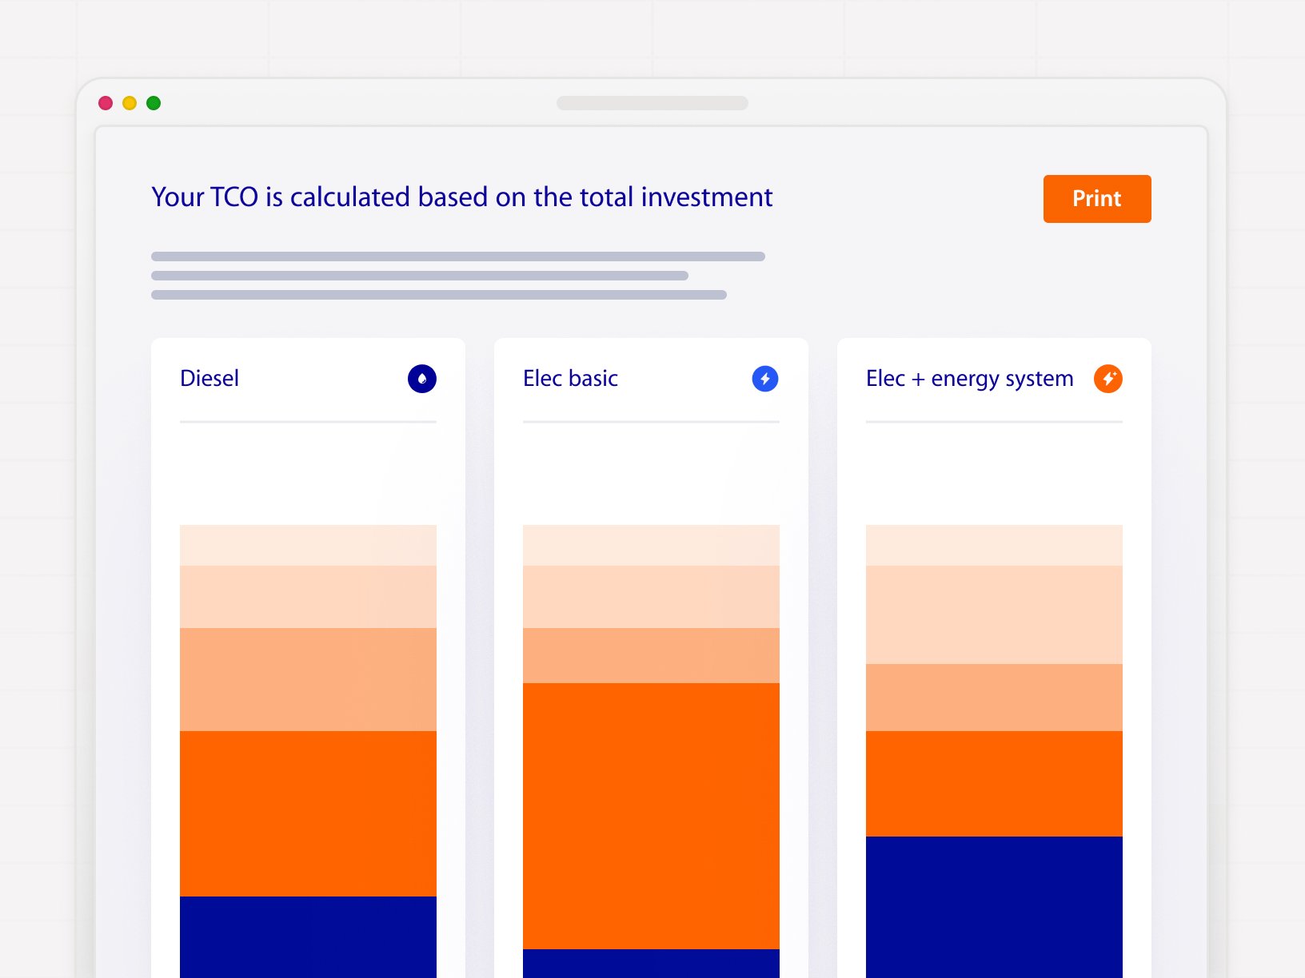Click the dark blue segment in Elec basic chart
Viewport: 1305px width, 978px height.
tap(651, 964)
